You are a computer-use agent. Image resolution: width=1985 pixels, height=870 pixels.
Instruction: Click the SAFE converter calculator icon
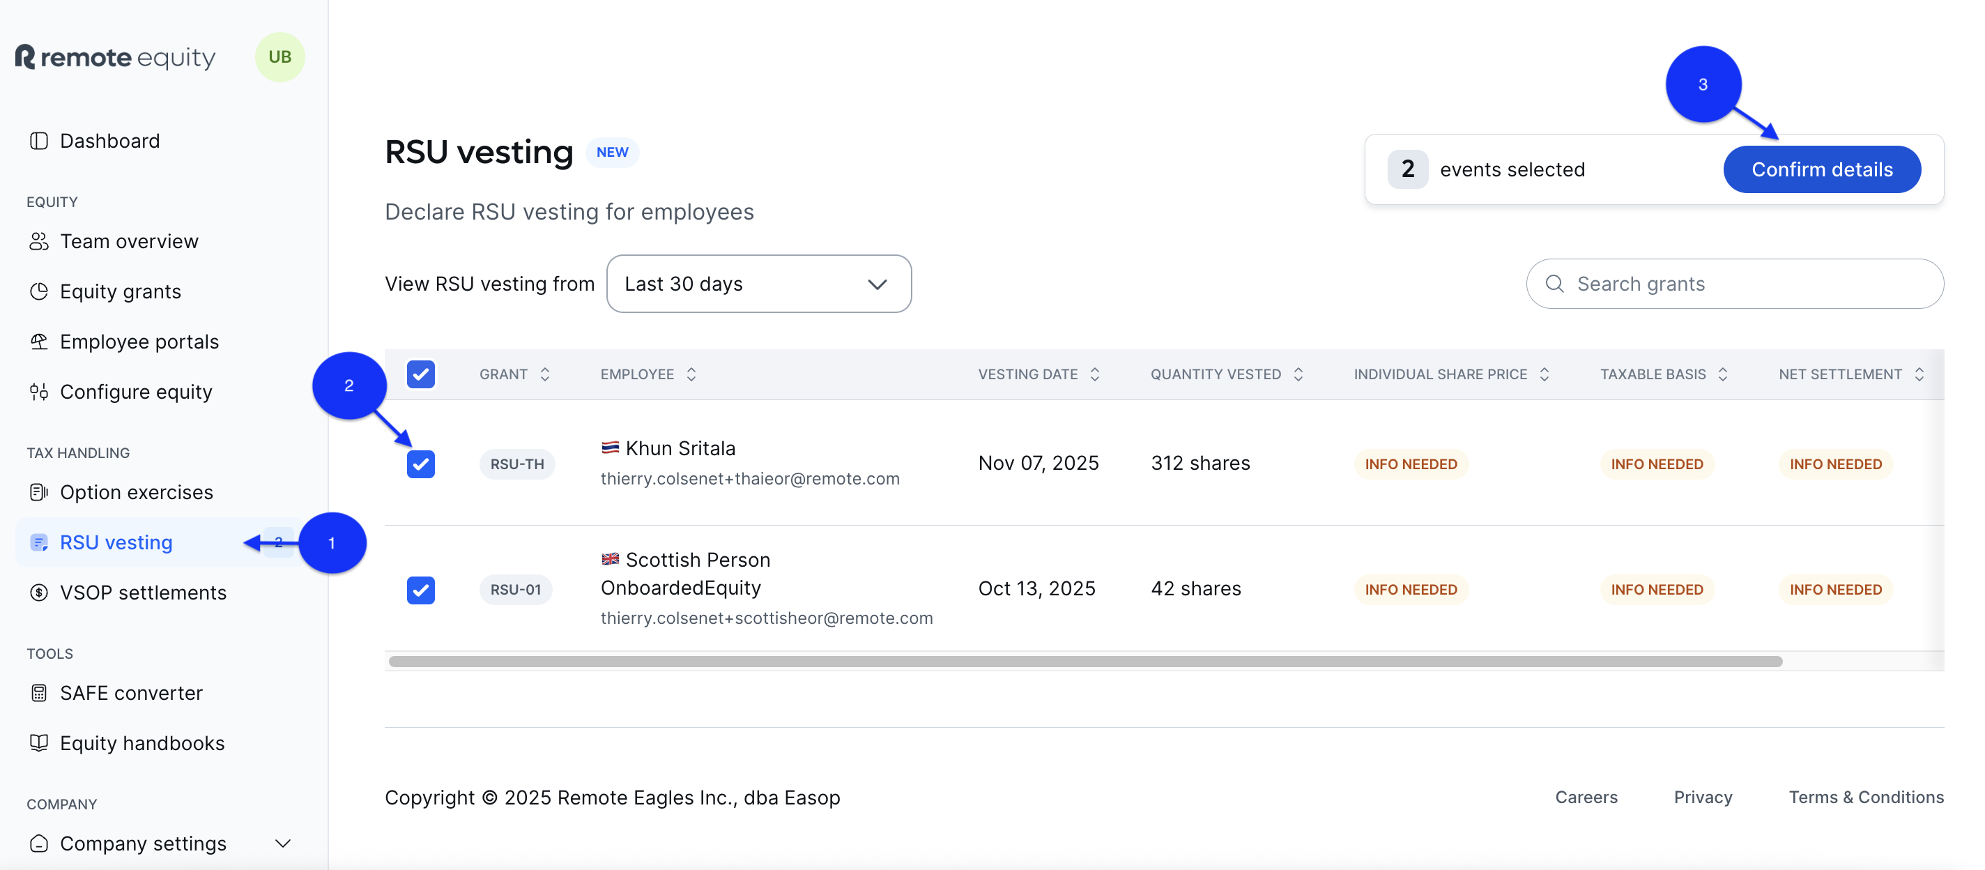(38, 693)
